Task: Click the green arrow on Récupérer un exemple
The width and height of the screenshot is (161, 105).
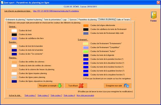Action: 60,86
